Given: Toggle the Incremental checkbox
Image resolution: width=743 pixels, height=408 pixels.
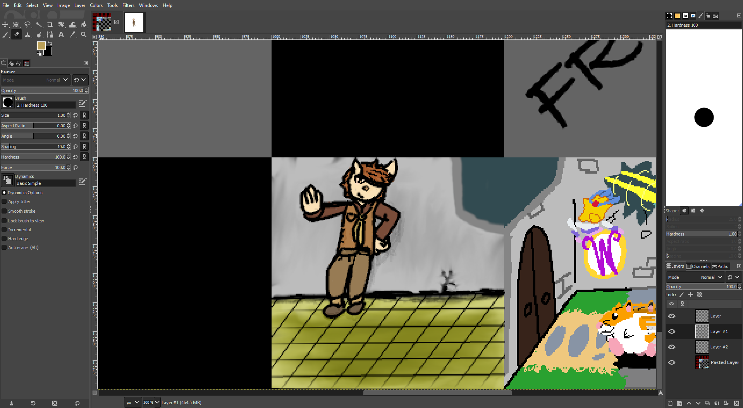Looking at the screenshot, I should [4, 230].
